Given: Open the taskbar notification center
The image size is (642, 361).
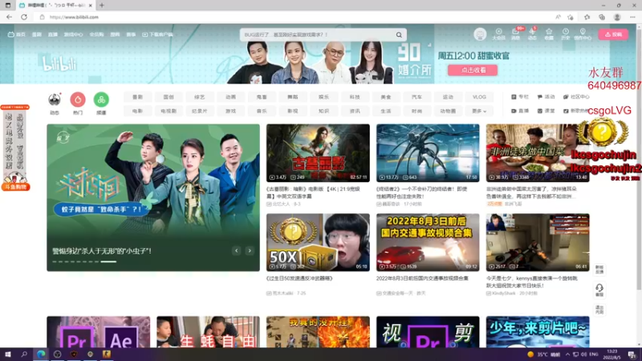Looking at the screenshot, I should 632,355.
